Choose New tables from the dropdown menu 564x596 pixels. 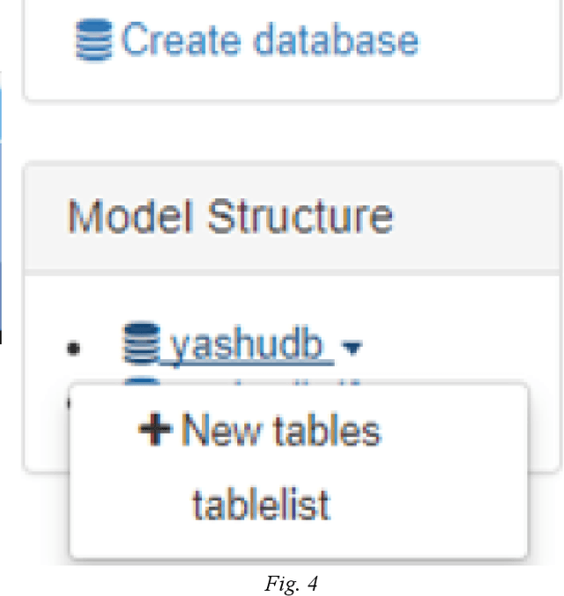click(280, 430)
